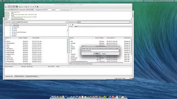Expand the Documents folder in local tree
Screen dimensions: 177x99
[10, 25]
